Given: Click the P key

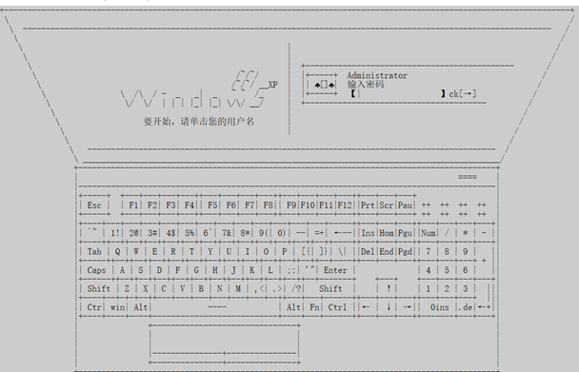Looking at the screenshot, I should (x=285, y=251).
